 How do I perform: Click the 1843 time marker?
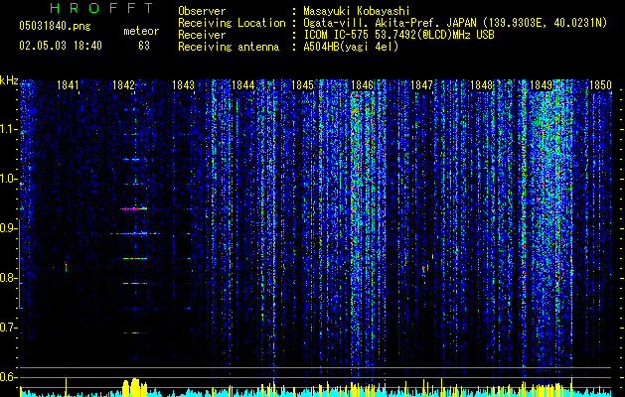click(184, 84)
